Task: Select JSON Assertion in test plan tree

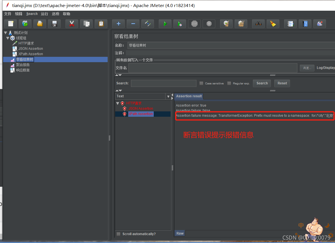Action: click(31, 49)
